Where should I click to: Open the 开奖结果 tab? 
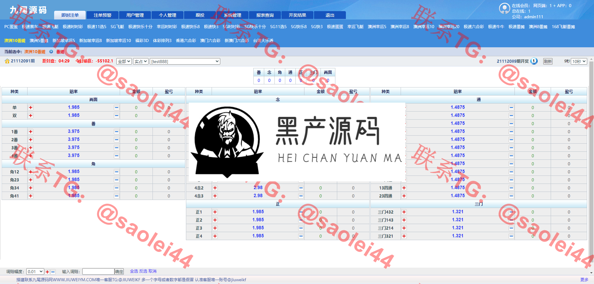297,15
